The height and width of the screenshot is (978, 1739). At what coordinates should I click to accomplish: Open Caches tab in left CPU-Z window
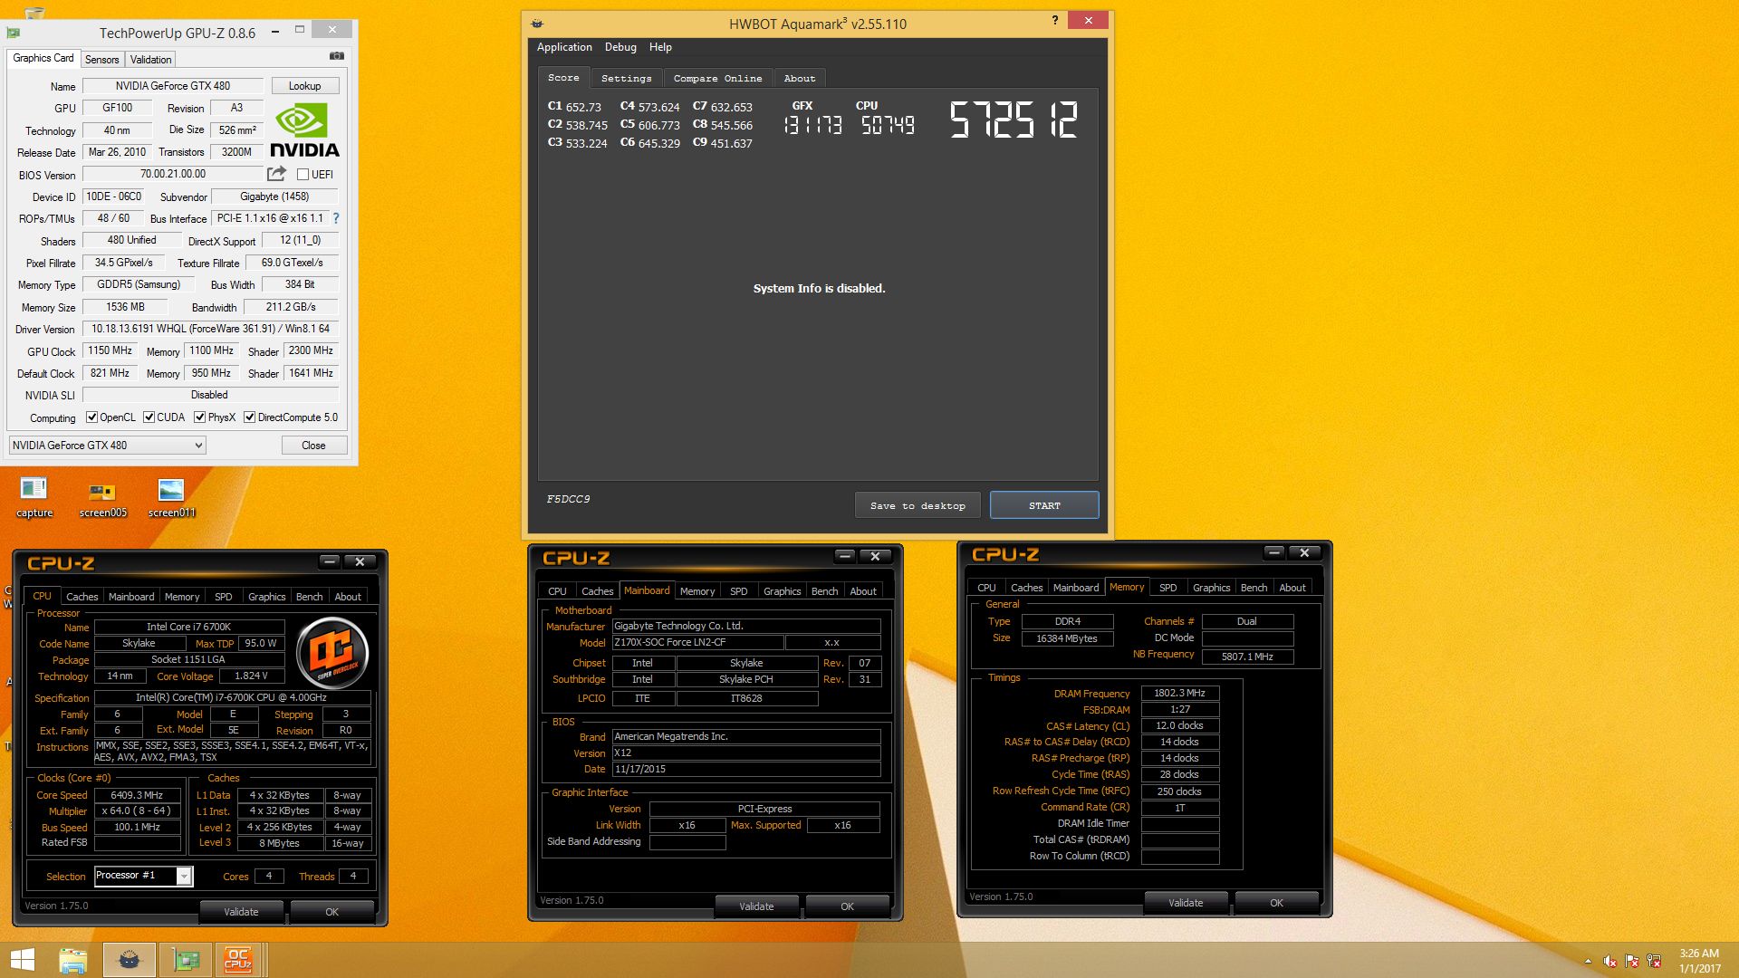click(x=82, y=597)
